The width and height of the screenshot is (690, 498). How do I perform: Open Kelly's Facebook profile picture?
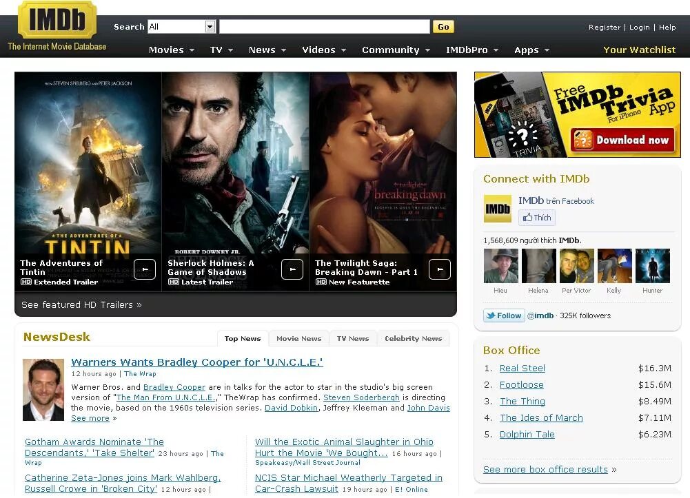coord(614,266)
